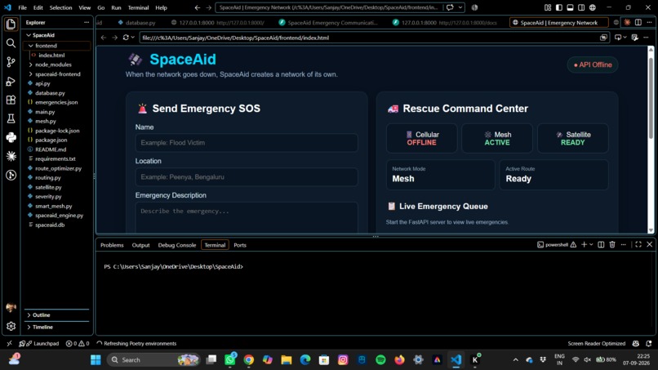The image size is (658, 370).
Task: Open the Explorer view in activity bar
Action: pos(11,24)
